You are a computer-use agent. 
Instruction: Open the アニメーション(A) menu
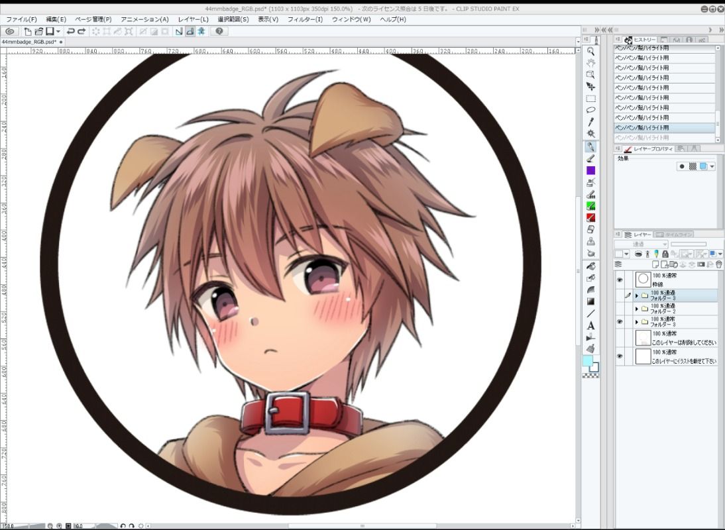144,19
